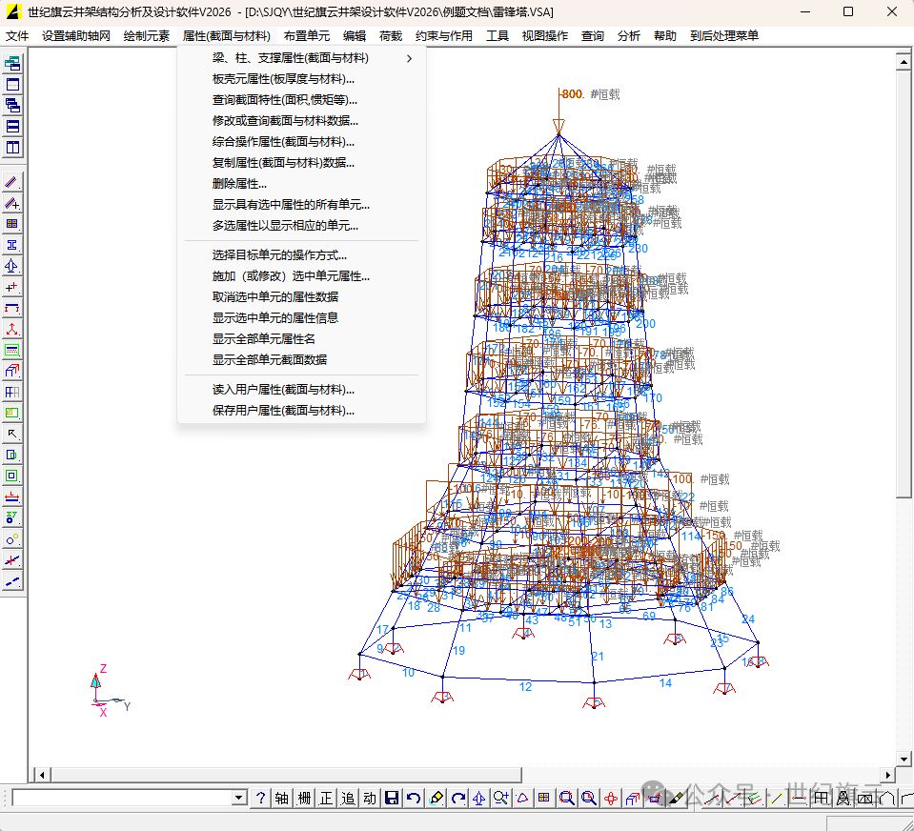Click the vertical scrollbar up arrow
The height and width of the screenshot is (831, 914).
tap(904, 61)
